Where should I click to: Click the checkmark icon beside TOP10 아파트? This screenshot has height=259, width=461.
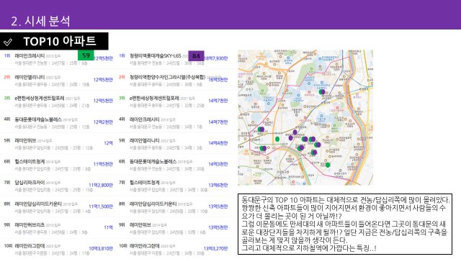(x=8, y=42)
